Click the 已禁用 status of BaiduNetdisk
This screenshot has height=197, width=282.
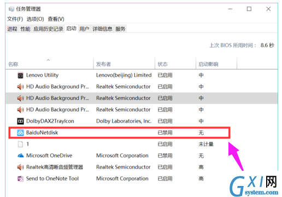[165, 132]
